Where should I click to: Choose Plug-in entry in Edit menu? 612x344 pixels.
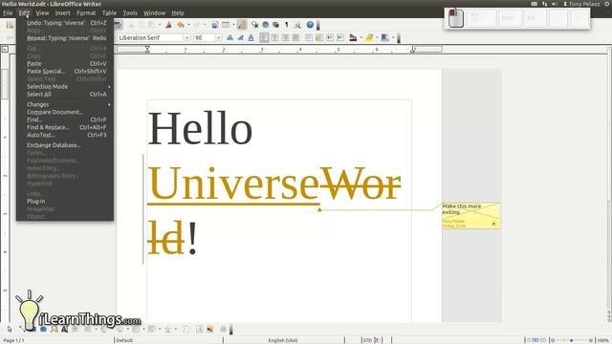[x=65, y=202]
